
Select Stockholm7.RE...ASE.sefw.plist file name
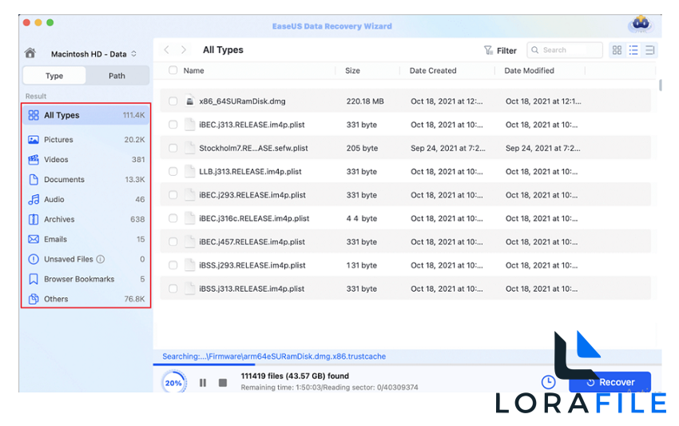tap(253, 148)
